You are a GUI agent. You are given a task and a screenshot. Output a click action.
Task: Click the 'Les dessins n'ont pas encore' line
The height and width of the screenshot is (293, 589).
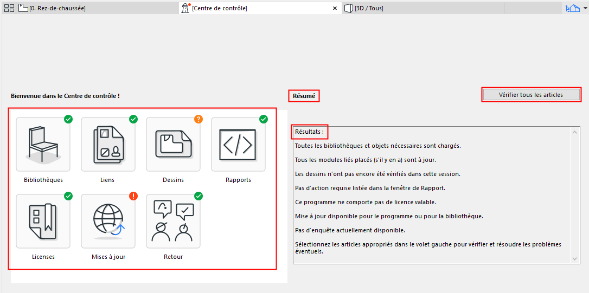[x=377, y=174]
